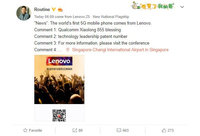Open the 663 comments list
200x136 pixels.
pos(126,130)
